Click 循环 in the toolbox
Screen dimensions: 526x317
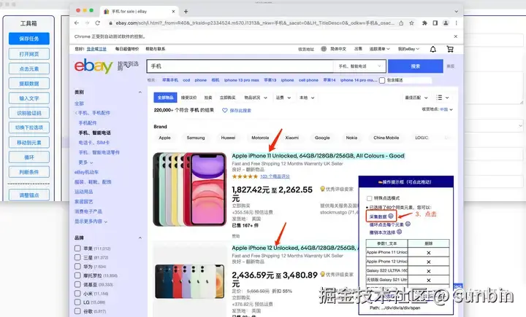click(28, 157)
